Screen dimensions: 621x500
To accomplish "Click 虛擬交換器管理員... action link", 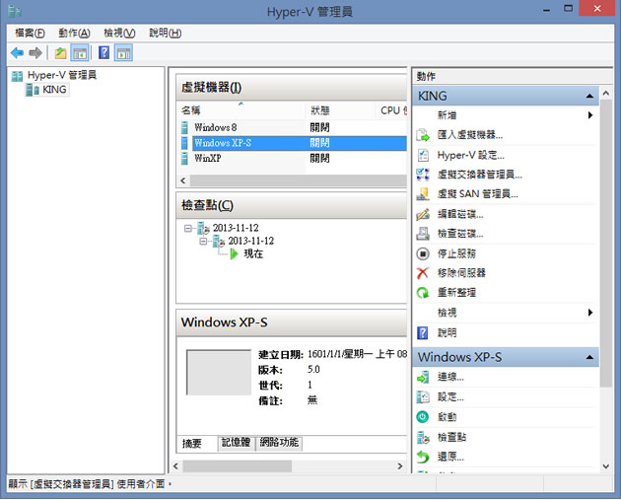I will pos(480,175).
